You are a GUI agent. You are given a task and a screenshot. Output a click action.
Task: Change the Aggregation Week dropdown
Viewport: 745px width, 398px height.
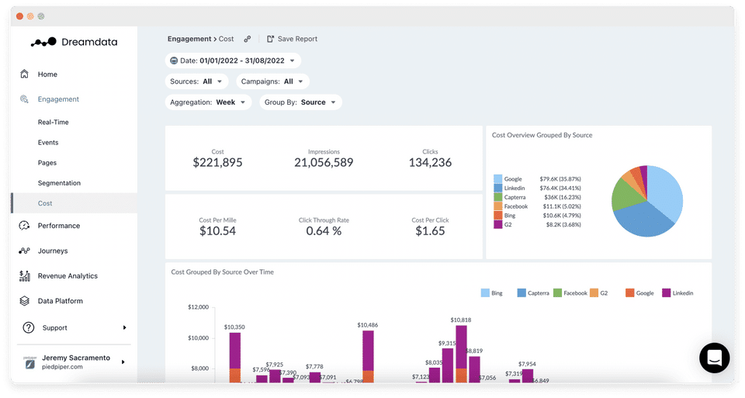coord(208,102)
